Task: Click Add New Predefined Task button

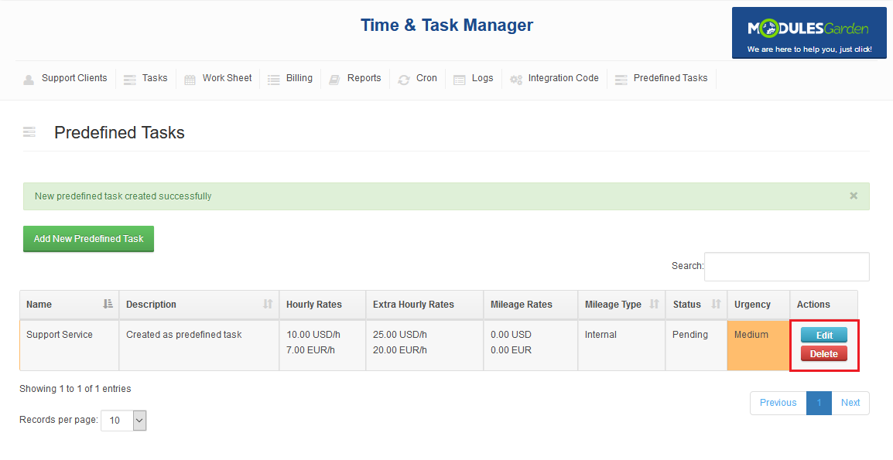Action: click(88, 239)
